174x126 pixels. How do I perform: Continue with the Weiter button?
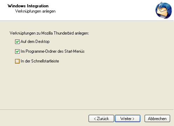pyautogui.click(x=127, y=119)
